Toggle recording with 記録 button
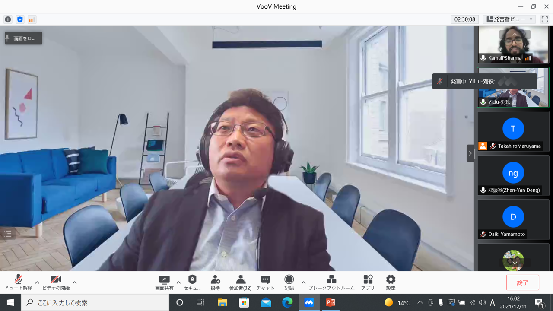This screenshot has width=553, height=311. tap(289, 282)
